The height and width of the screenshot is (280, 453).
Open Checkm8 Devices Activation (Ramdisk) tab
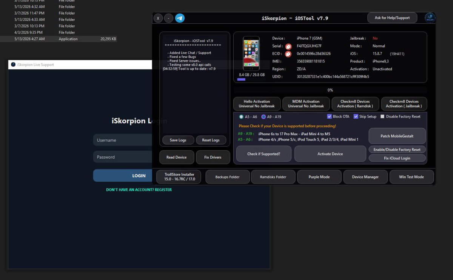point(355,104)
